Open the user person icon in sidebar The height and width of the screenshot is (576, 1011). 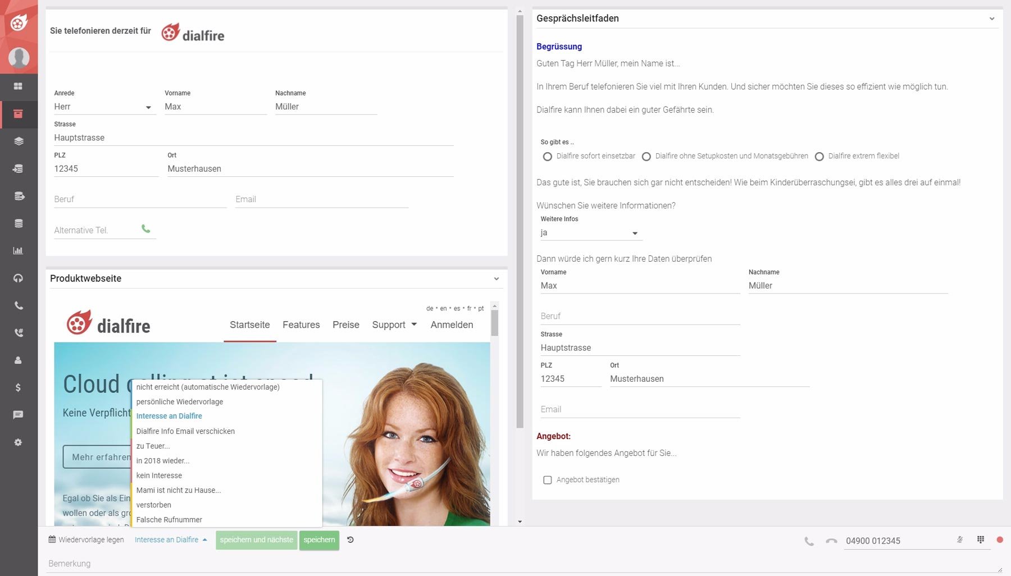coord(18,360)
